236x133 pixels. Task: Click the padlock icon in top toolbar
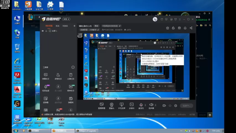173,28
